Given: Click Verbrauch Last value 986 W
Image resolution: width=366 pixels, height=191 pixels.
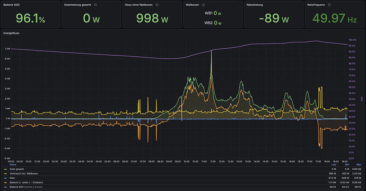Looking at the screenshot, I should (333, 173).
